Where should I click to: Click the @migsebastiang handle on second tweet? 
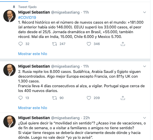click(65, 66)
